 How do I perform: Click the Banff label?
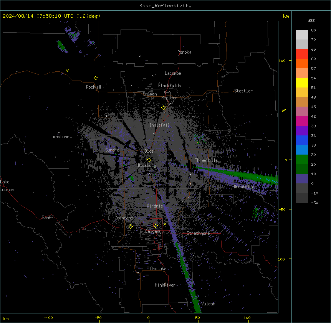click(48, 218)
